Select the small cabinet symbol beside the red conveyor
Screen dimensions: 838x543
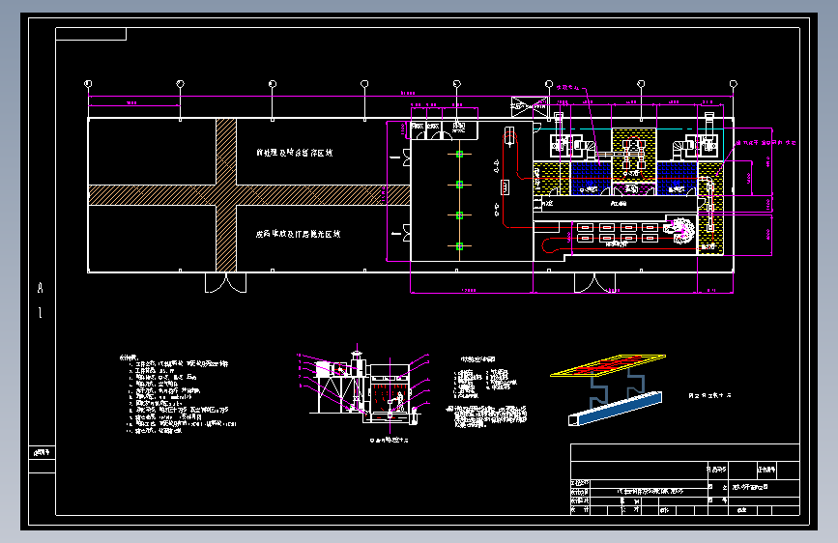pos(505,187)
